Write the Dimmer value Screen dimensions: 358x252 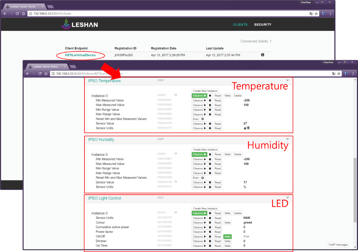(x=227, y=241)
